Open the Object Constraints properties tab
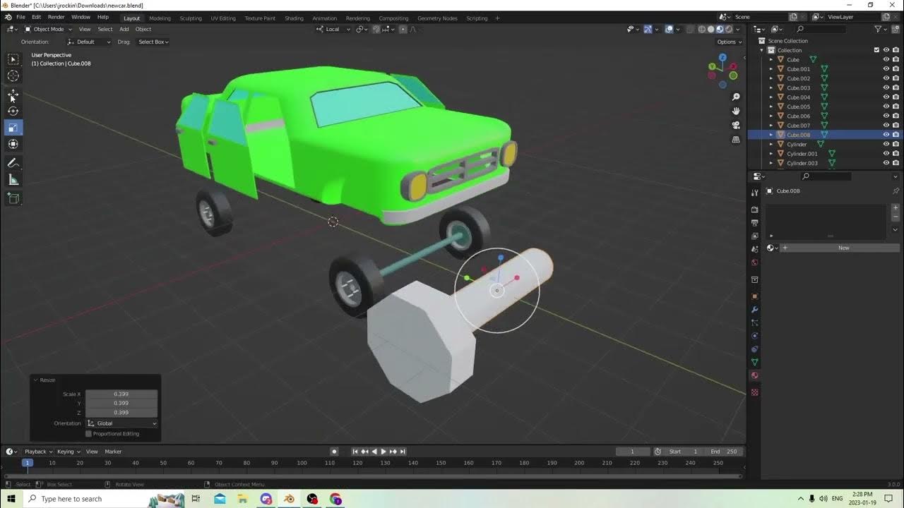 (754, 349)
